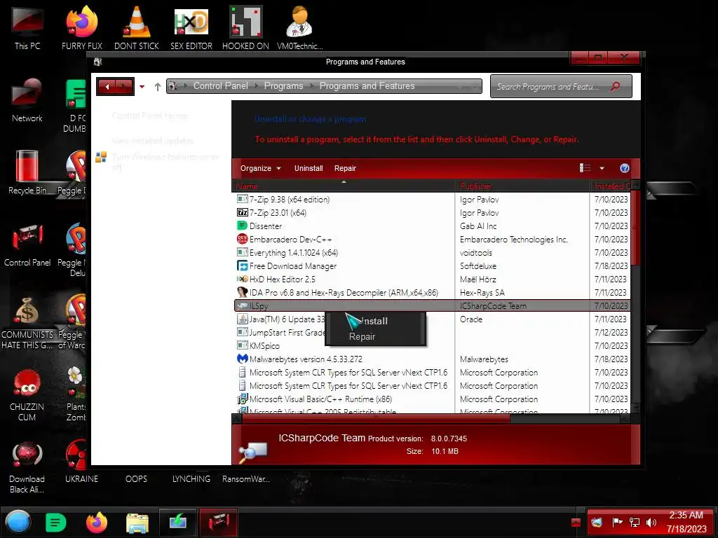This screenshot has height=538, width=718.
Task: Click the volume speaker tray icon
Action: click(651, 522)
